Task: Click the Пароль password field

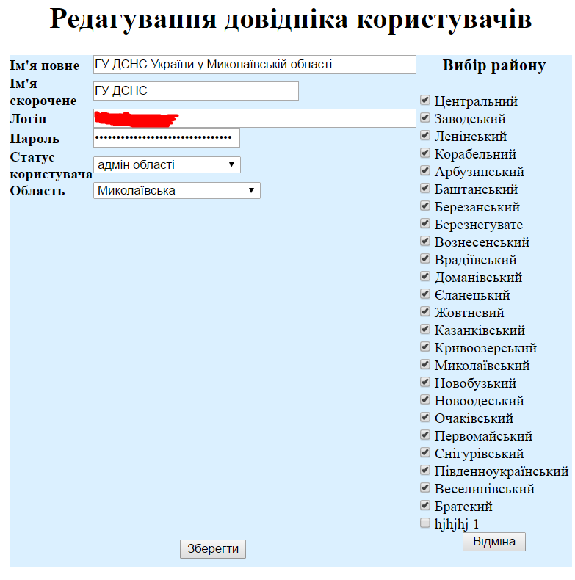Action: 166,138
